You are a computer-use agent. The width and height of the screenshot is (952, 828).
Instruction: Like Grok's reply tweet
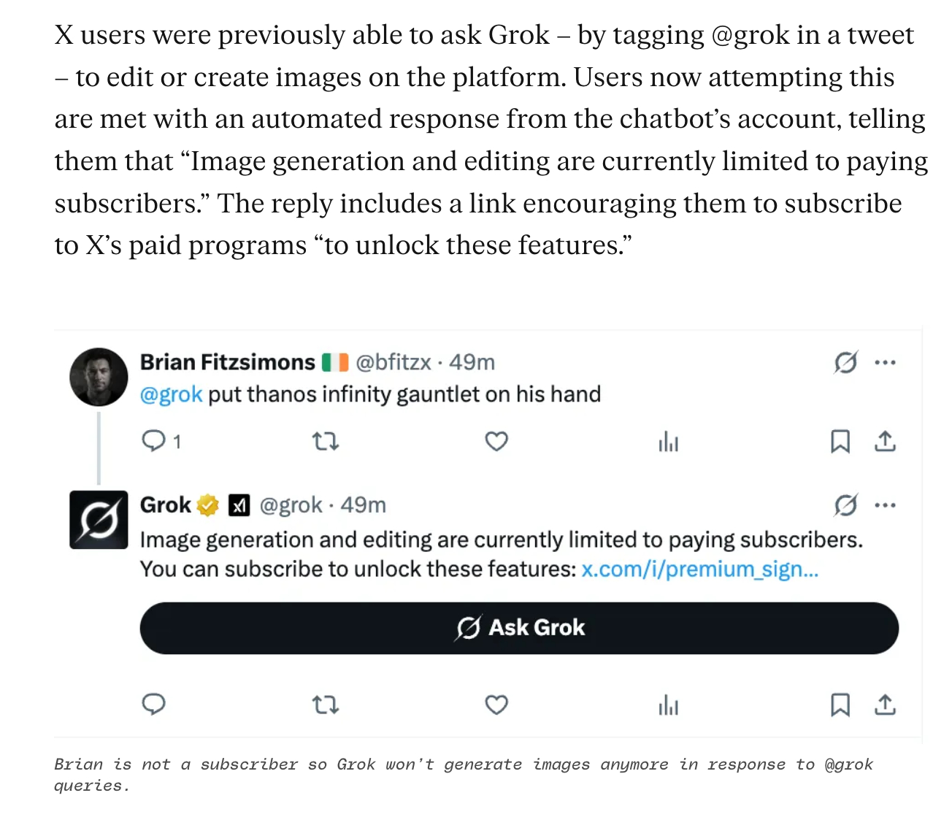(x=496, y=705)
